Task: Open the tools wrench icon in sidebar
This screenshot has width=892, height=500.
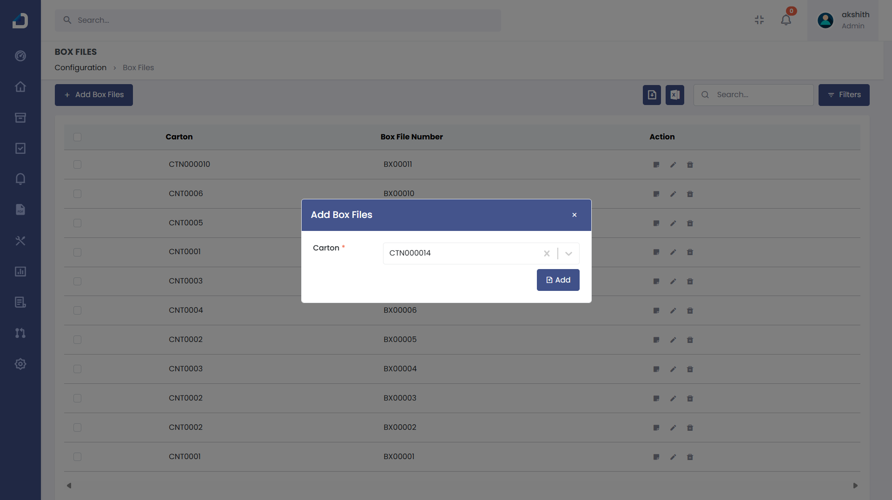Action: click(20, 241)
